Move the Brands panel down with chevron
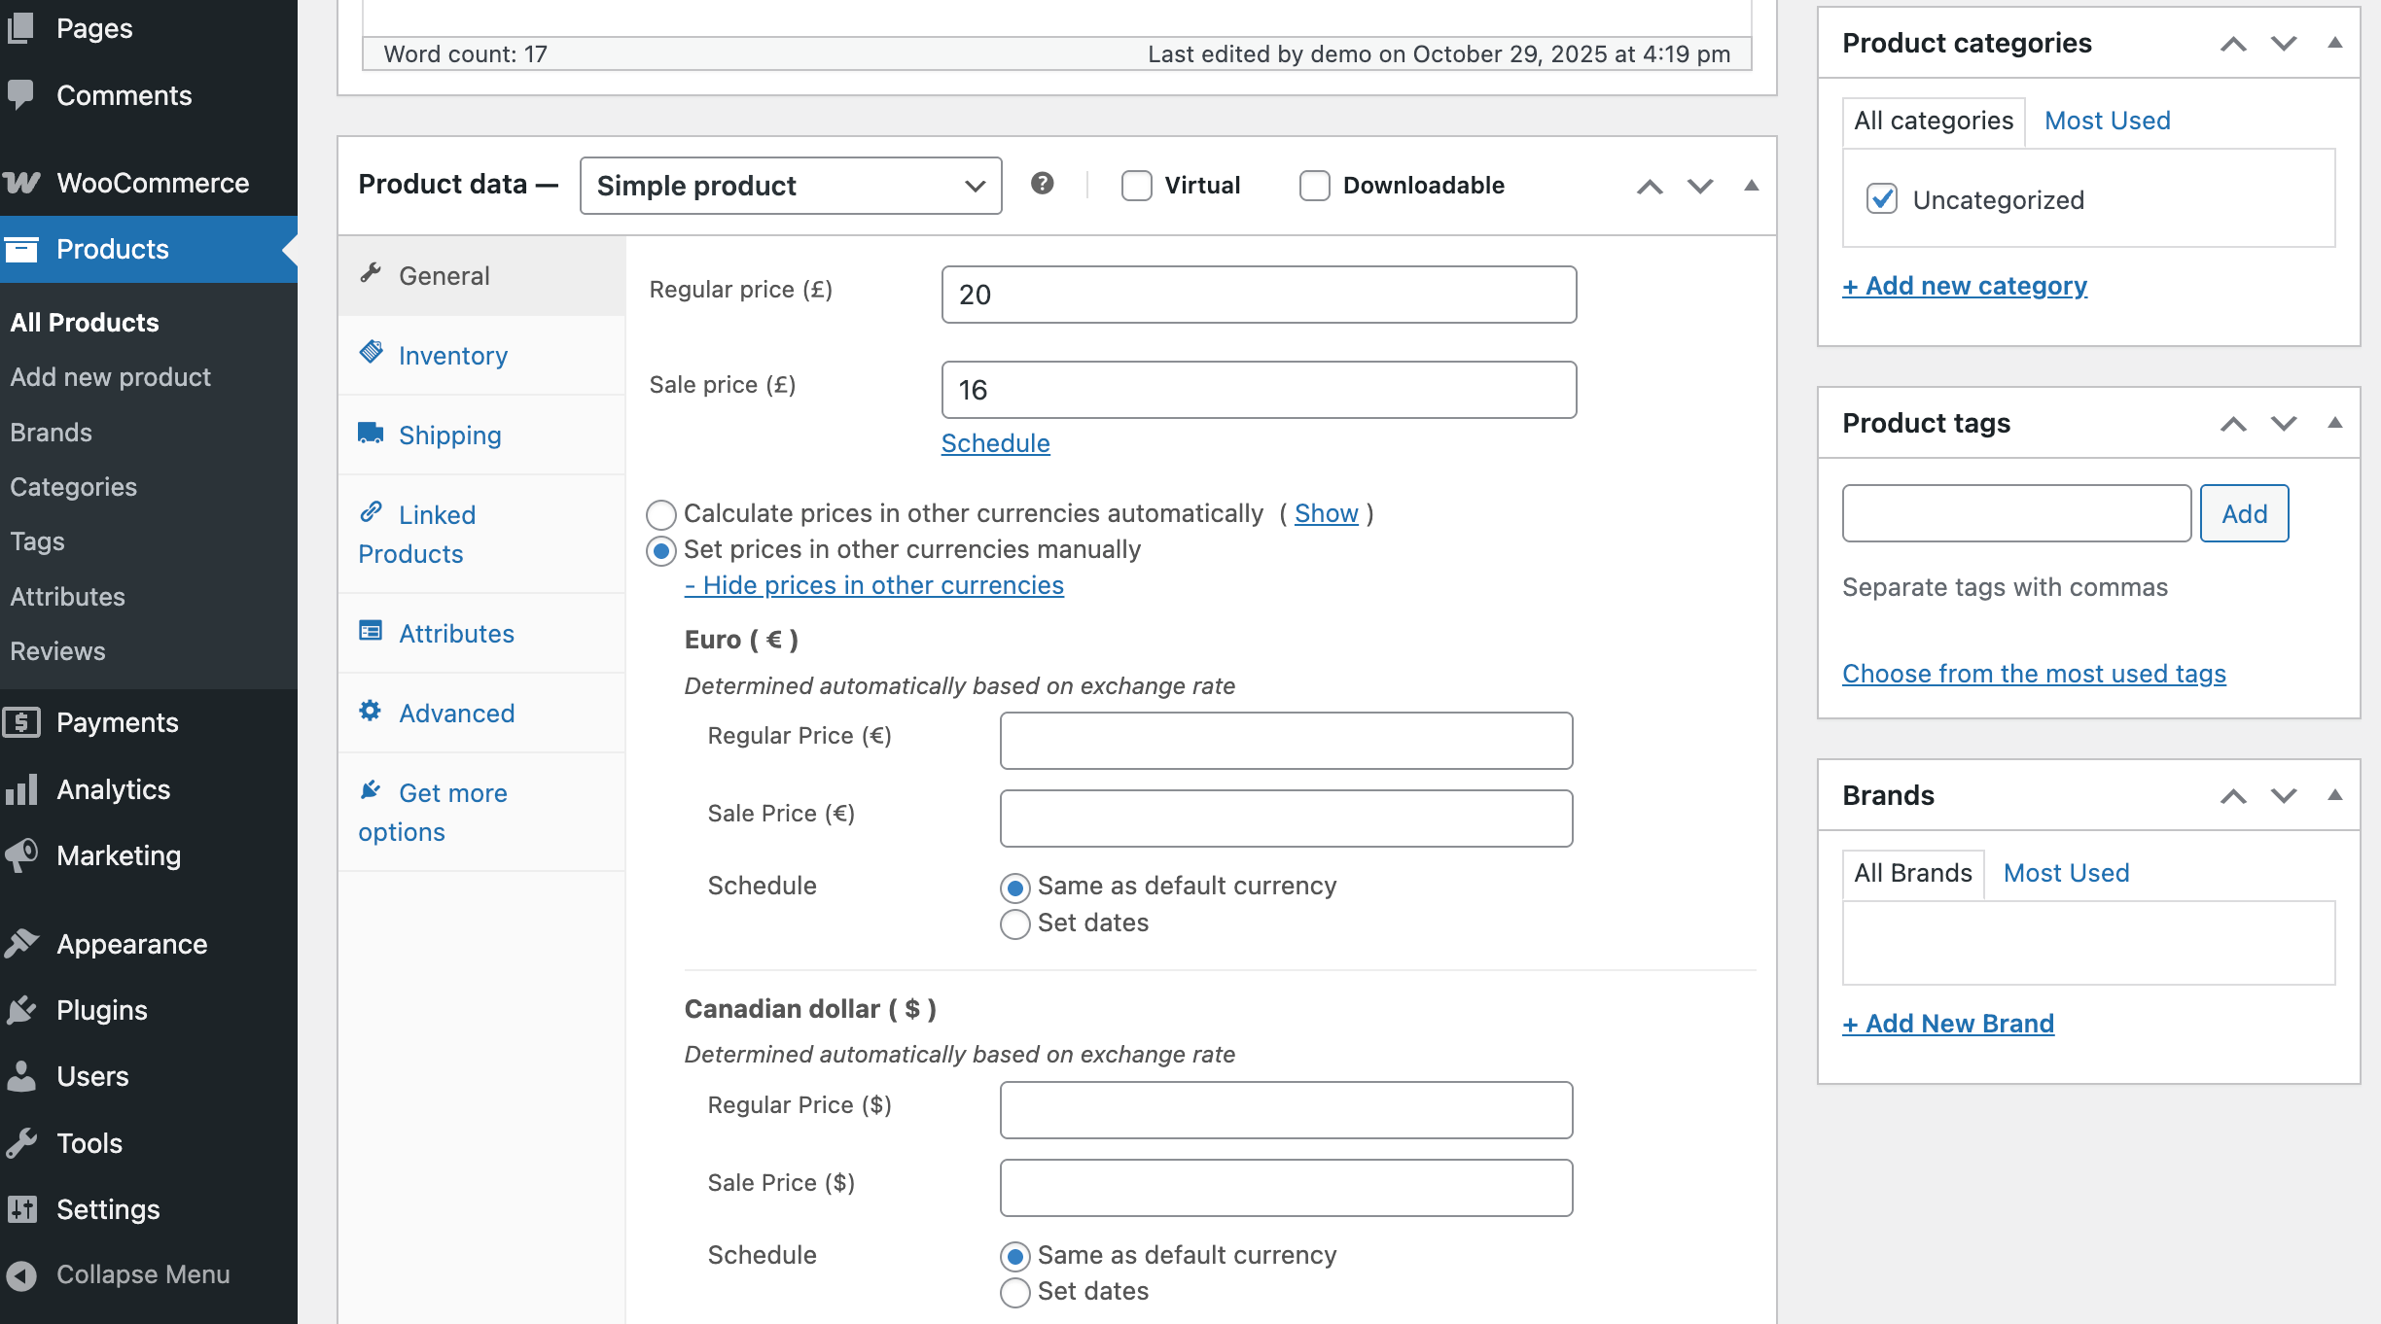The height and width of the screenshot is (1324, 2381). coord(2284,795)
